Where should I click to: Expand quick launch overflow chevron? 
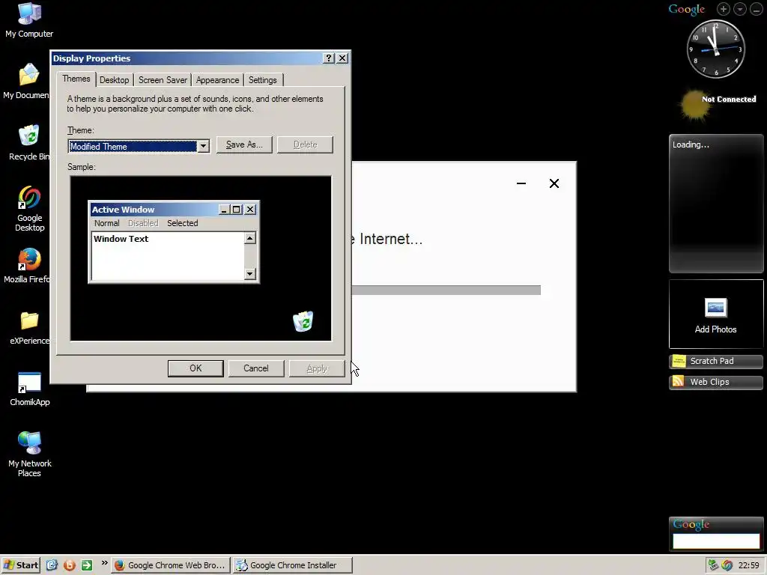coord(104,563)
